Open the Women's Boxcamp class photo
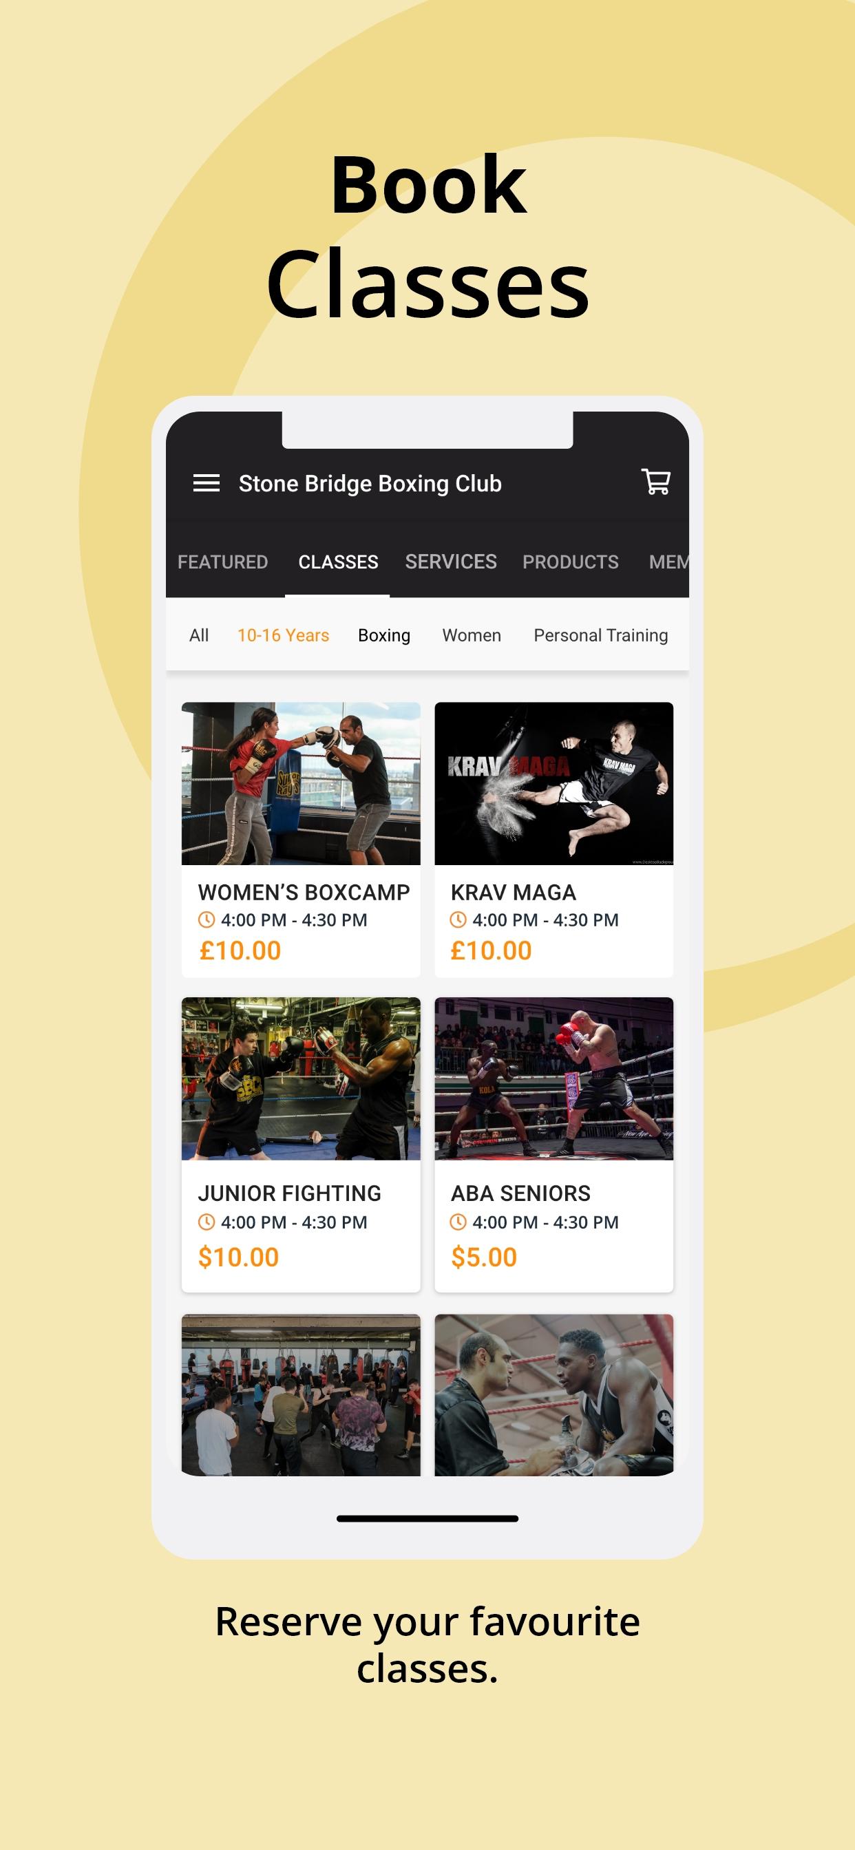Image resolution: width=855 pixels, height=1850 pixels. point(301,783)
